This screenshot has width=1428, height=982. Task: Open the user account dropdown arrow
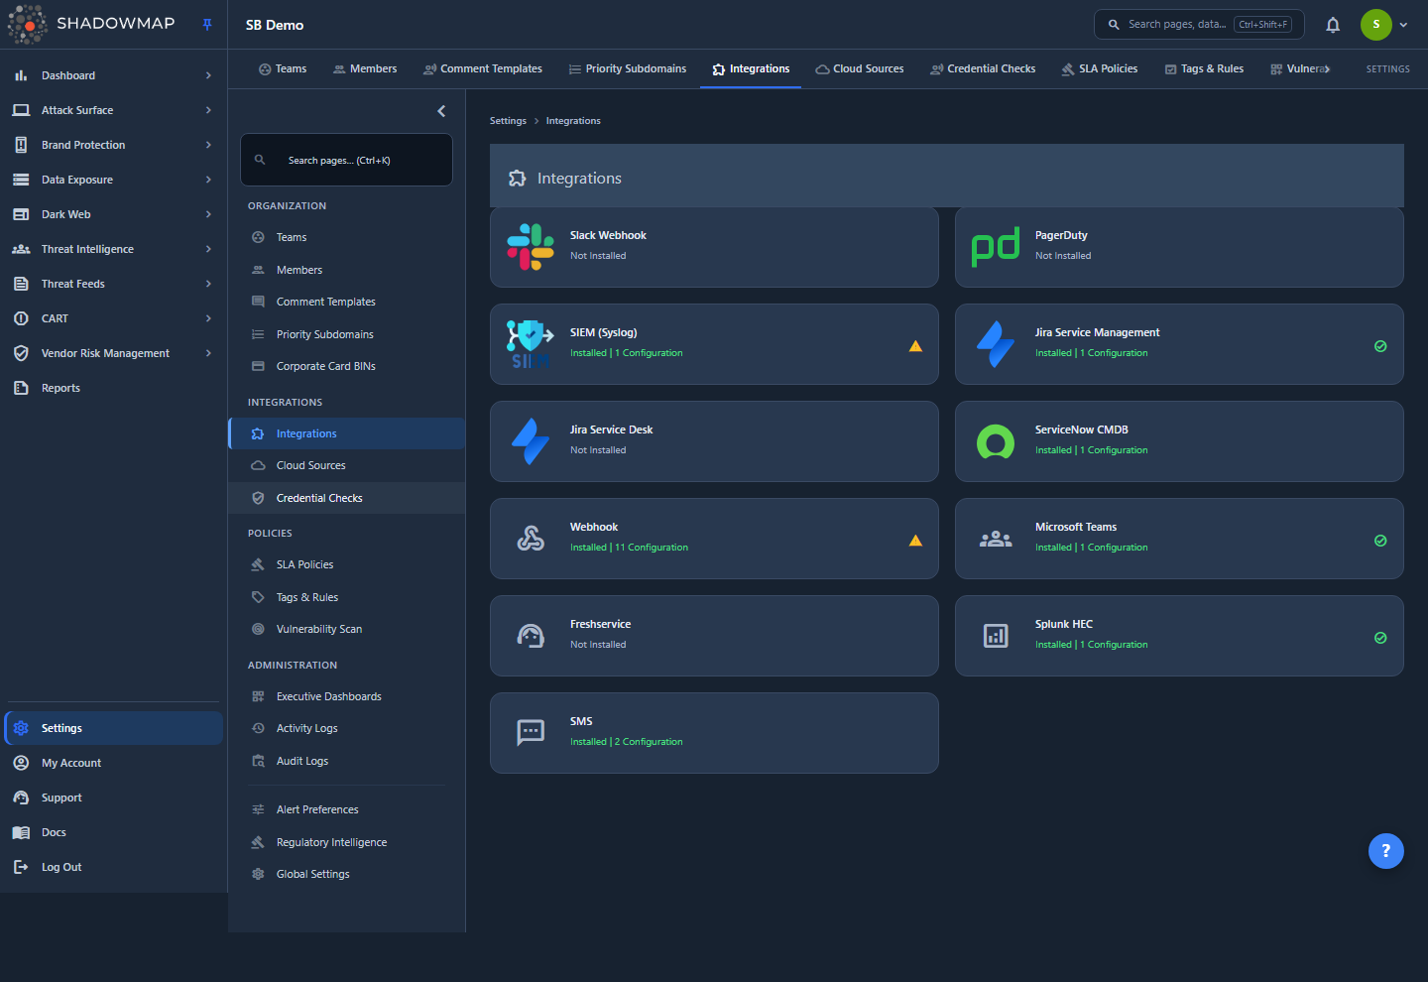pos(1403,25)
